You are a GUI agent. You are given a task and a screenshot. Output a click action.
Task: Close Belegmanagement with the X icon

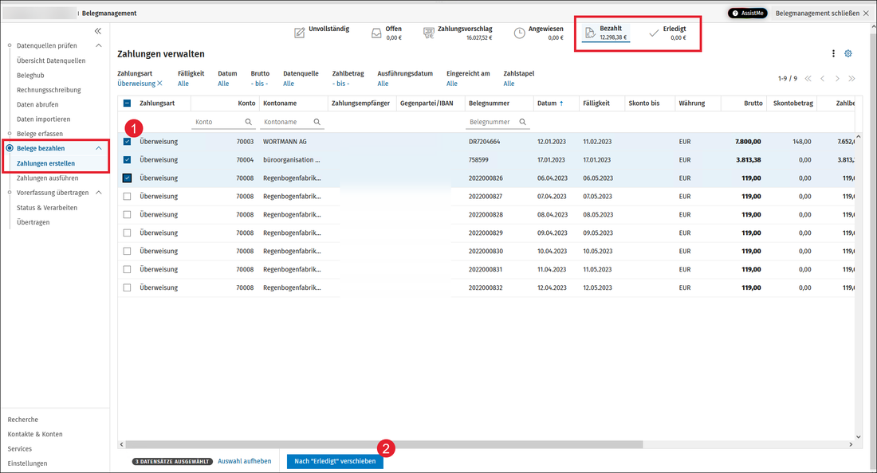coord(866,13)
